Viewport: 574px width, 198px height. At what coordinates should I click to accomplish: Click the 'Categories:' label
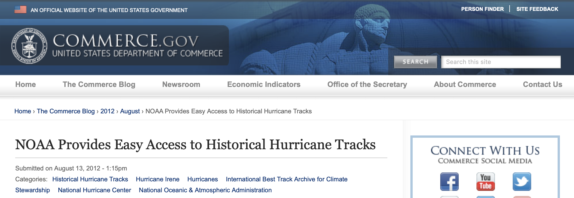point(31,179)
